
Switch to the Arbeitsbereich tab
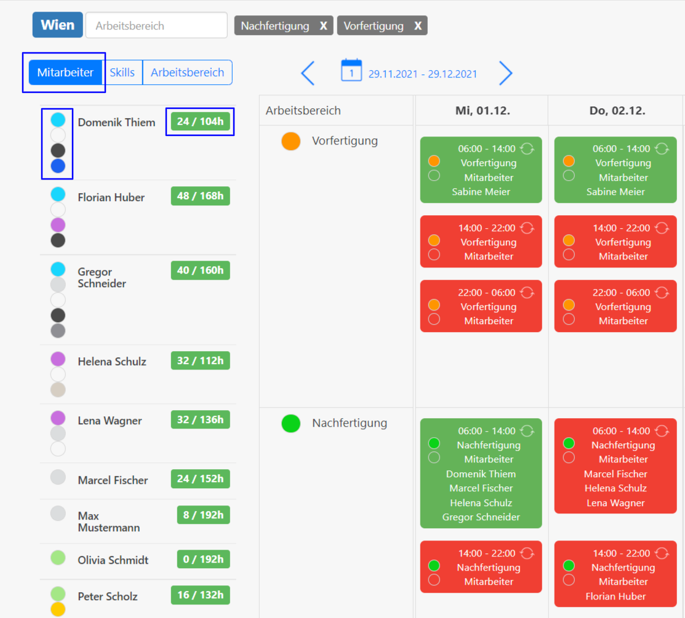point(187,73)
